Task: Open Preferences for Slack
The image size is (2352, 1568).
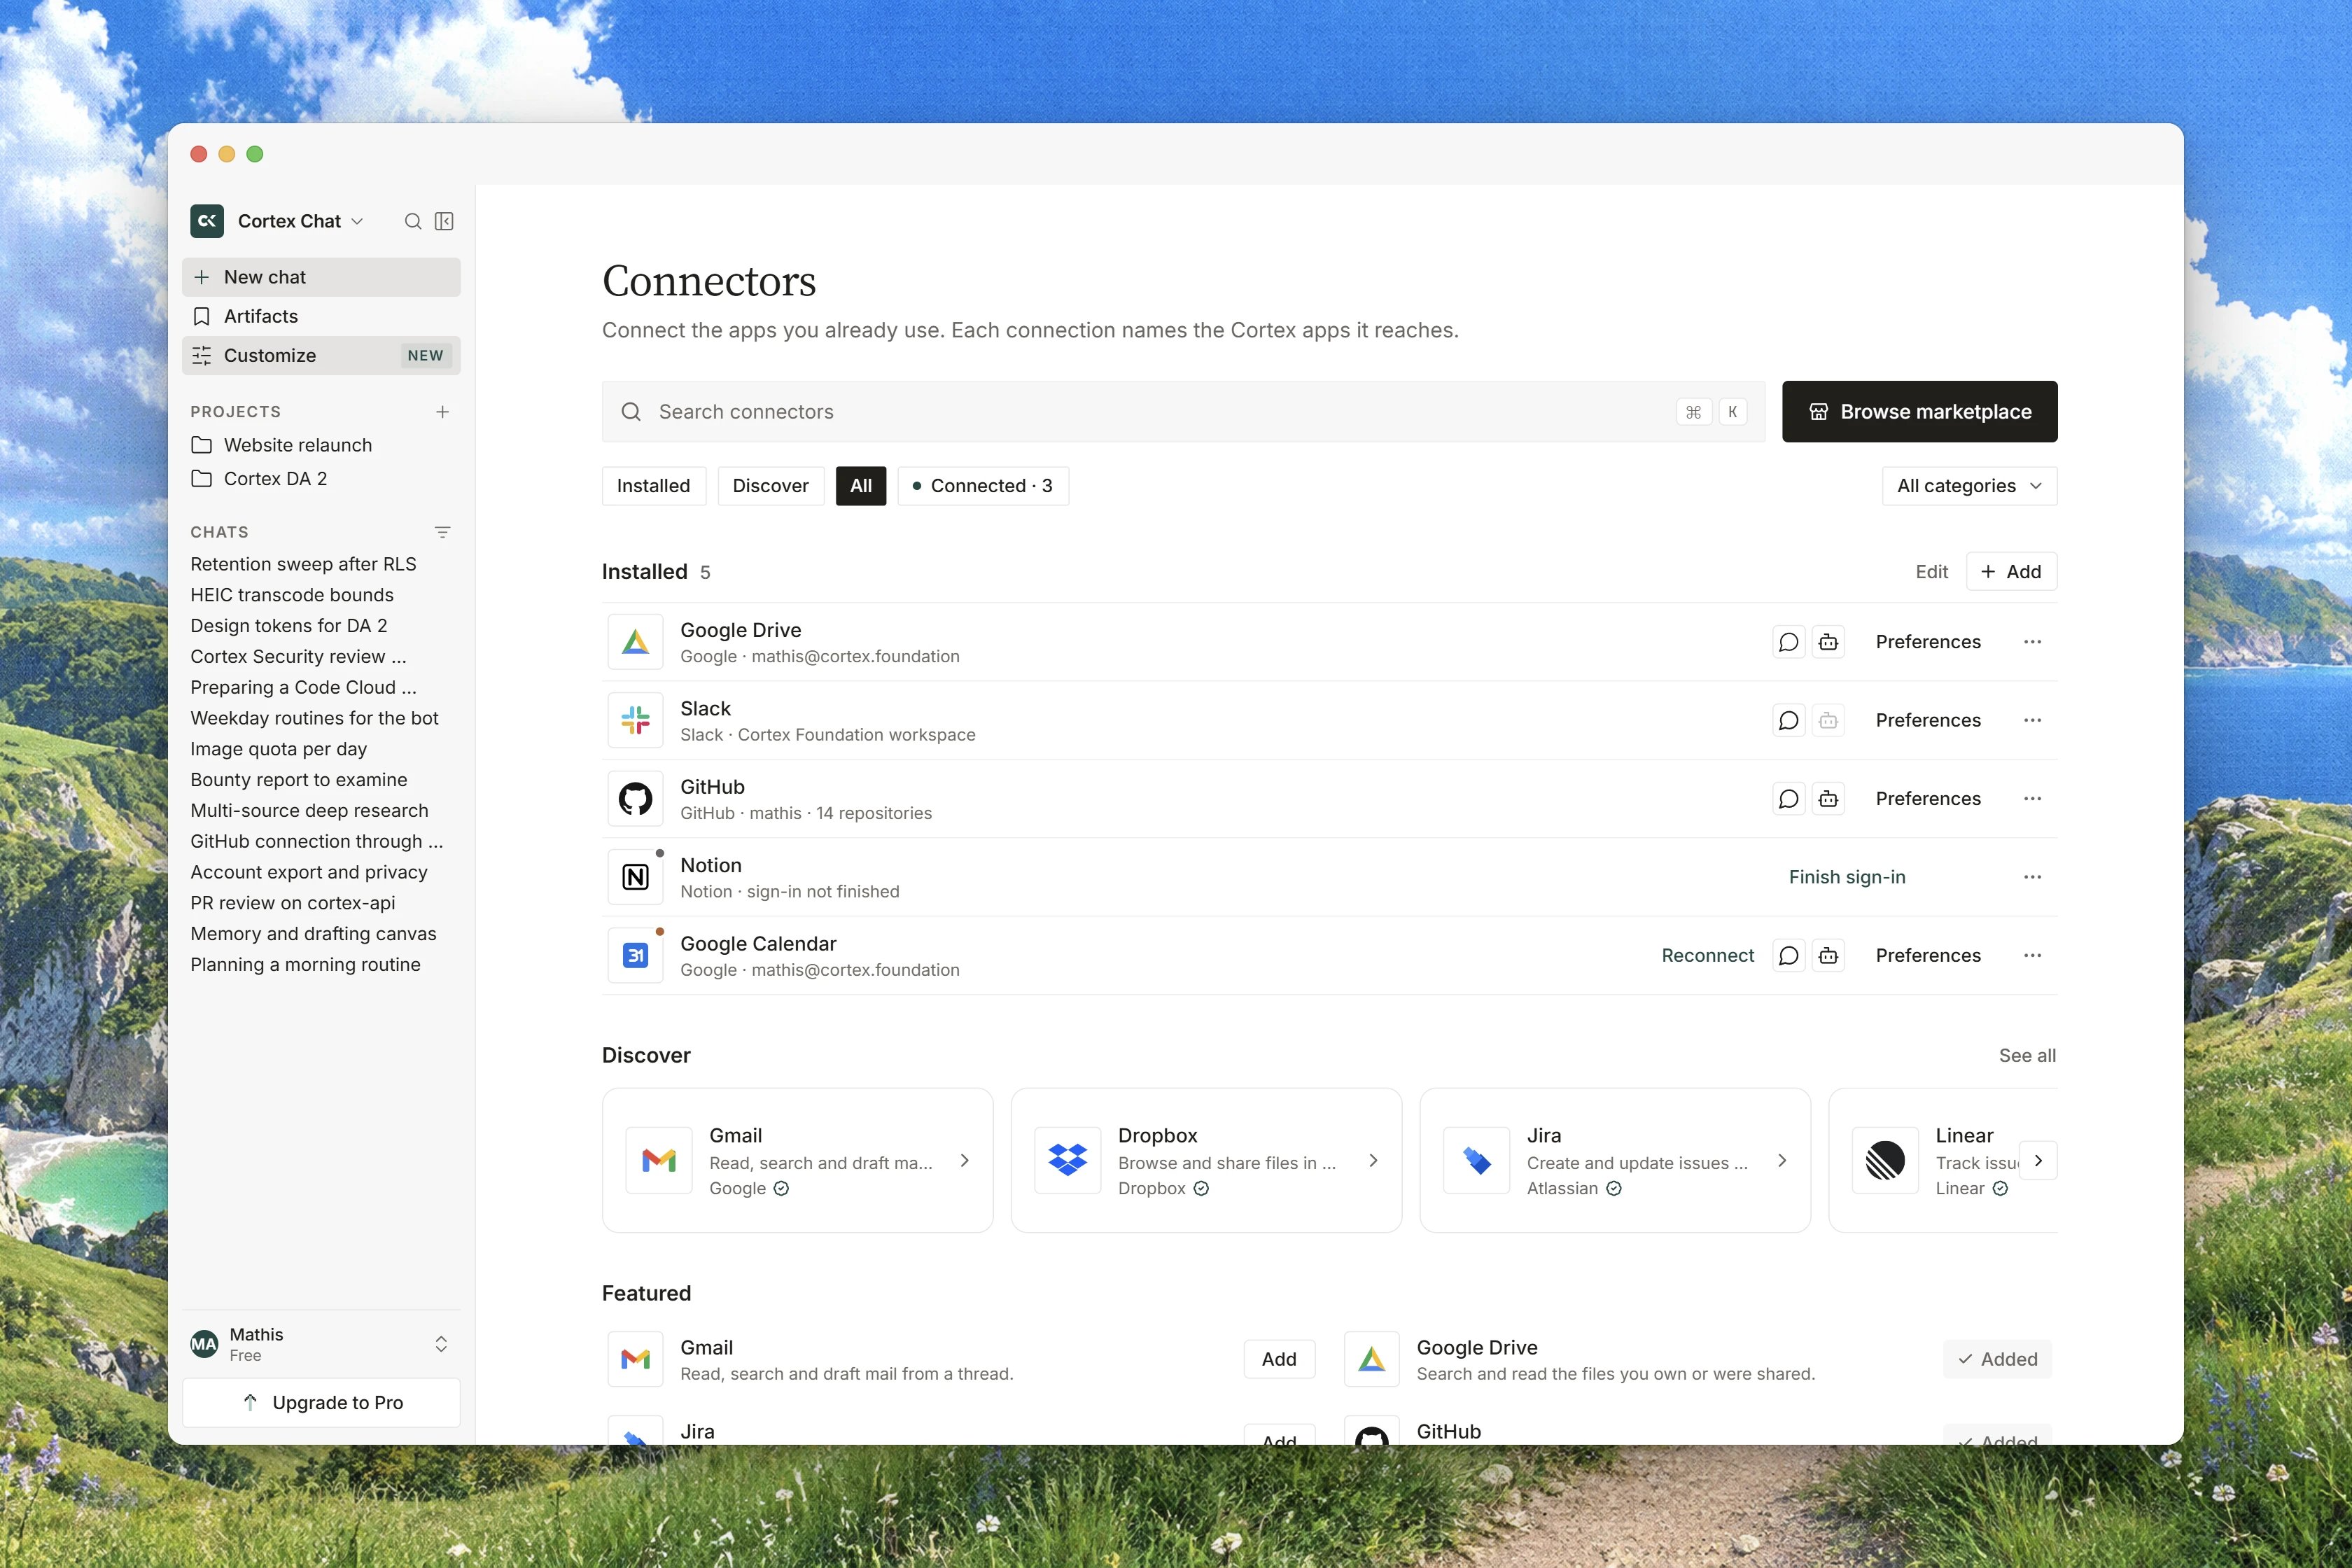Action: tap(1927, 720)
